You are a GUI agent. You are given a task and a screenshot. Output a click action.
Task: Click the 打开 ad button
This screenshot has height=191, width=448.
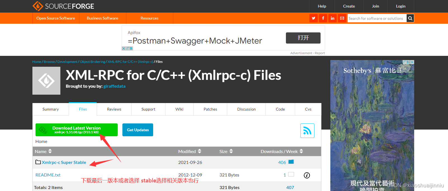click(x=303, y=38)
